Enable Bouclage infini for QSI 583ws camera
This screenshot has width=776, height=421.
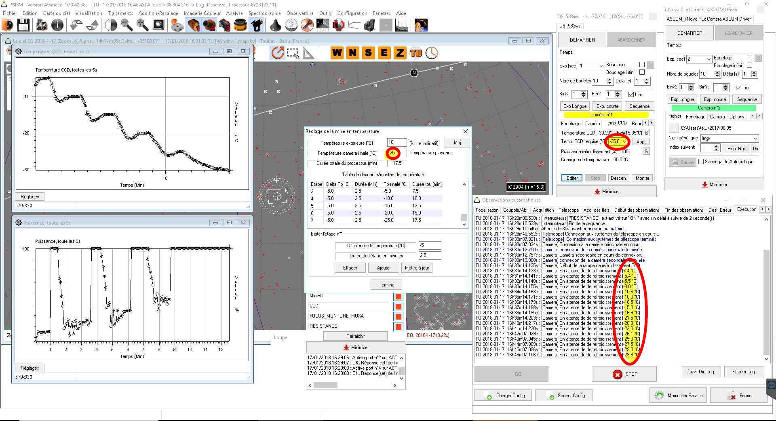(642, 72)
